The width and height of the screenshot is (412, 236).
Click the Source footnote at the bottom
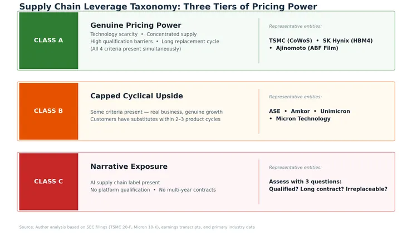pyautogui.click(x=136, y=227)
